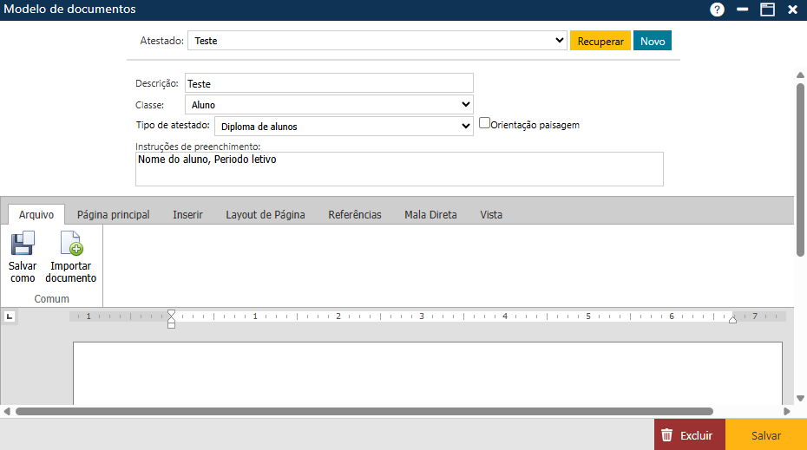Switch to the Mala Direta tab

(x=430, y=214)
